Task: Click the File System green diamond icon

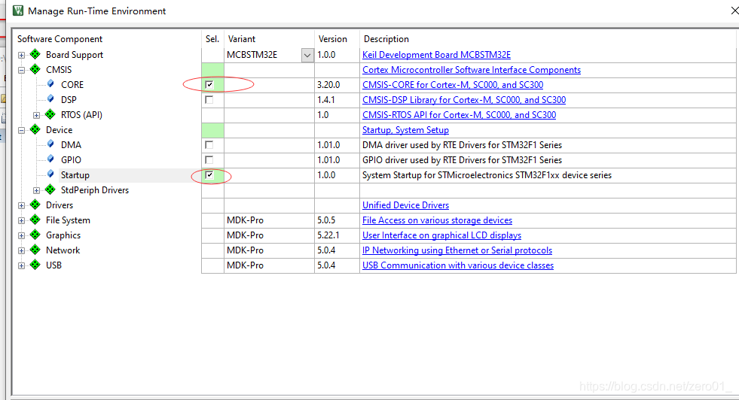Action: coord(35,220)
